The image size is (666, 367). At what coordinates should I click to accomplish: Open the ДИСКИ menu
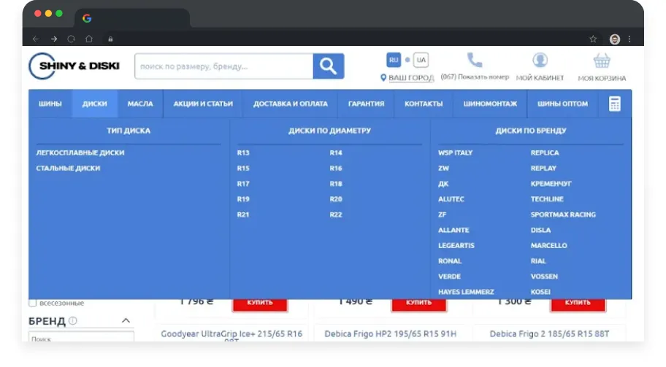pyautogui.click(x=95, y=104)
